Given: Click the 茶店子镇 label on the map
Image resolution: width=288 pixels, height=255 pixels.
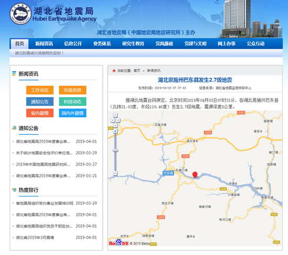Looking at the screenshot, I should (168, 203).
